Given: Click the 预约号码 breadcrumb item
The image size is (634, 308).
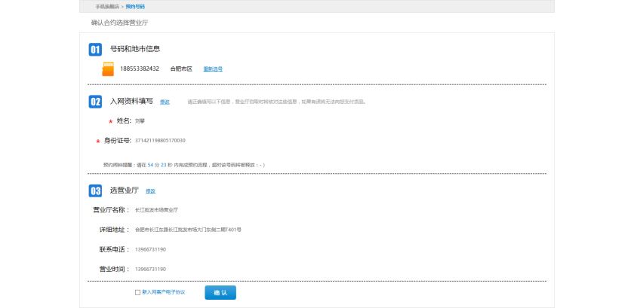Looking at the screenshot, I should pos(135,7).
